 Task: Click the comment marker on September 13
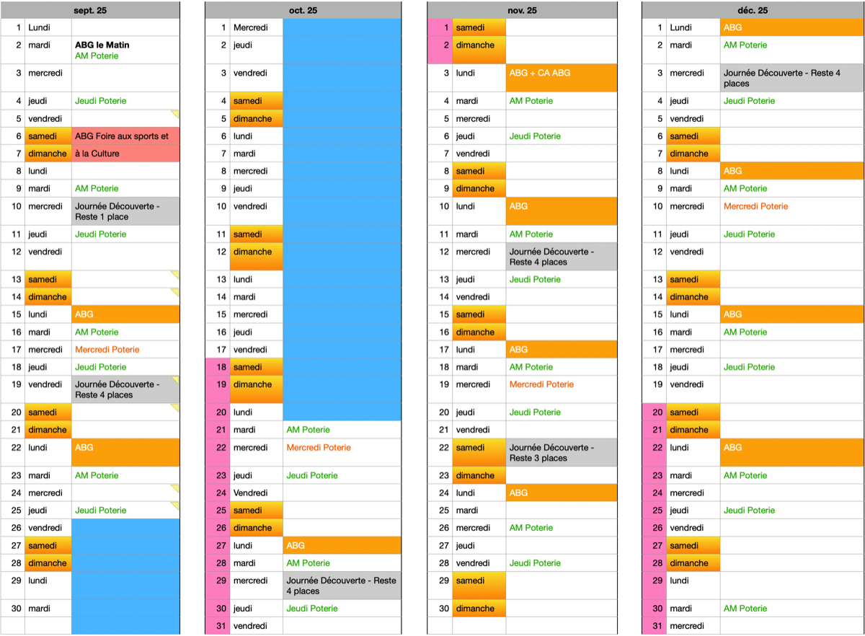tap(175, 275)
